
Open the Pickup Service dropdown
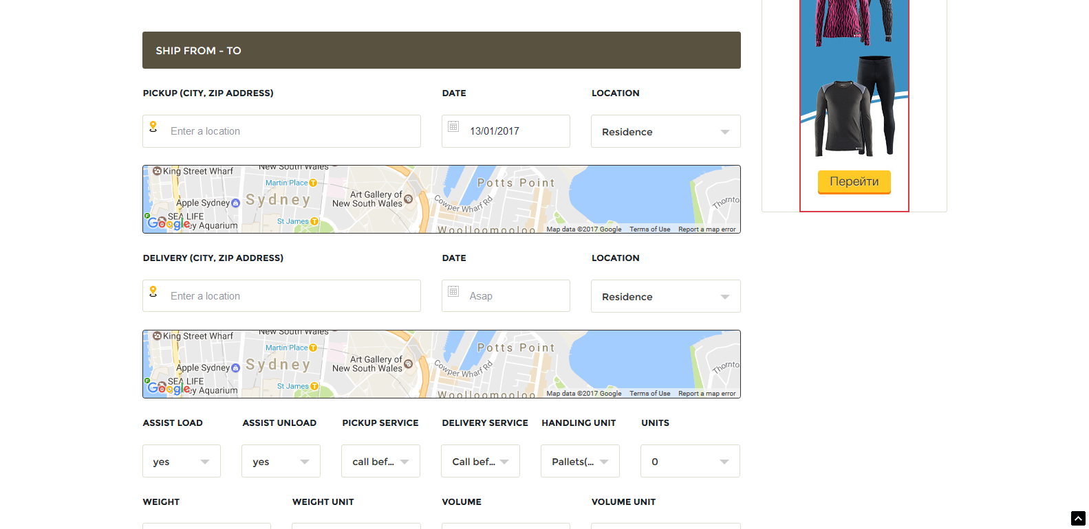pos(380,461)
